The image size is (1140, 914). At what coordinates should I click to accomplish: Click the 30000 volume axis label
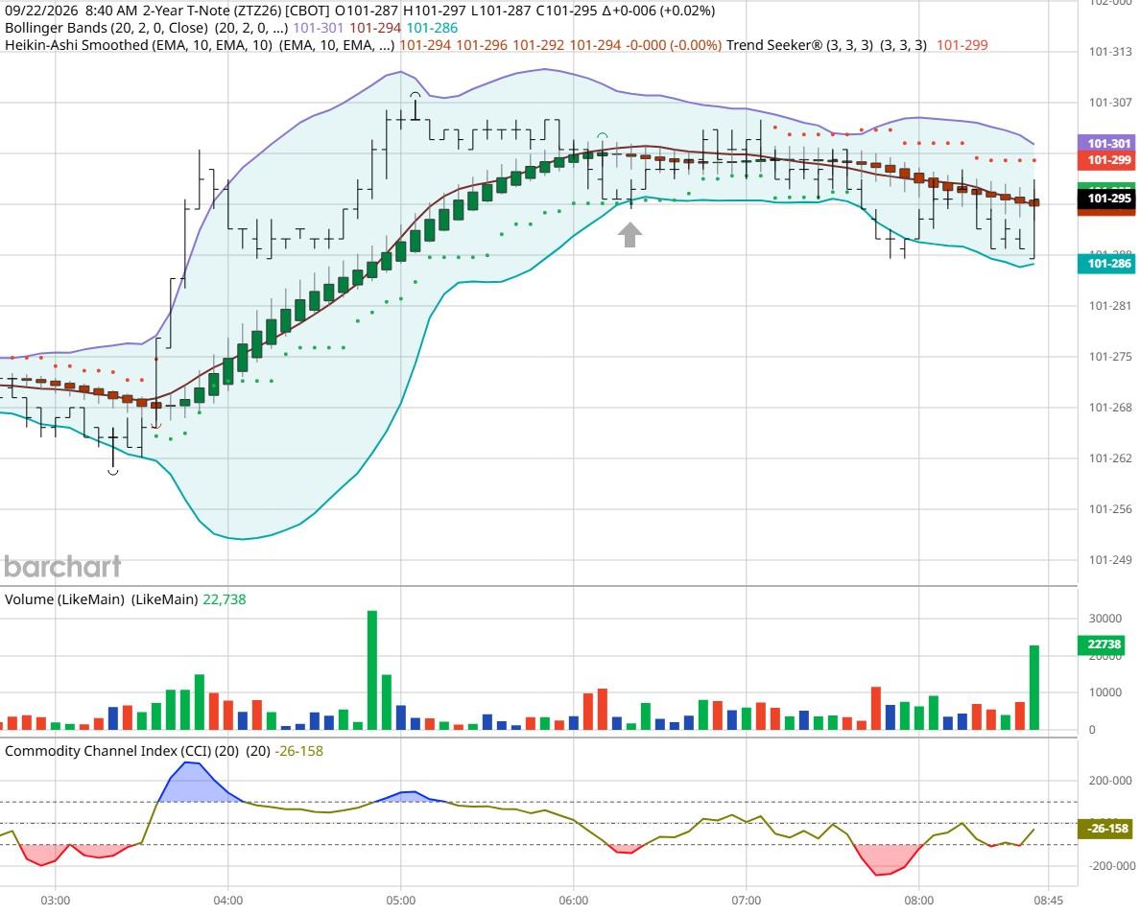coord(1105,619)
